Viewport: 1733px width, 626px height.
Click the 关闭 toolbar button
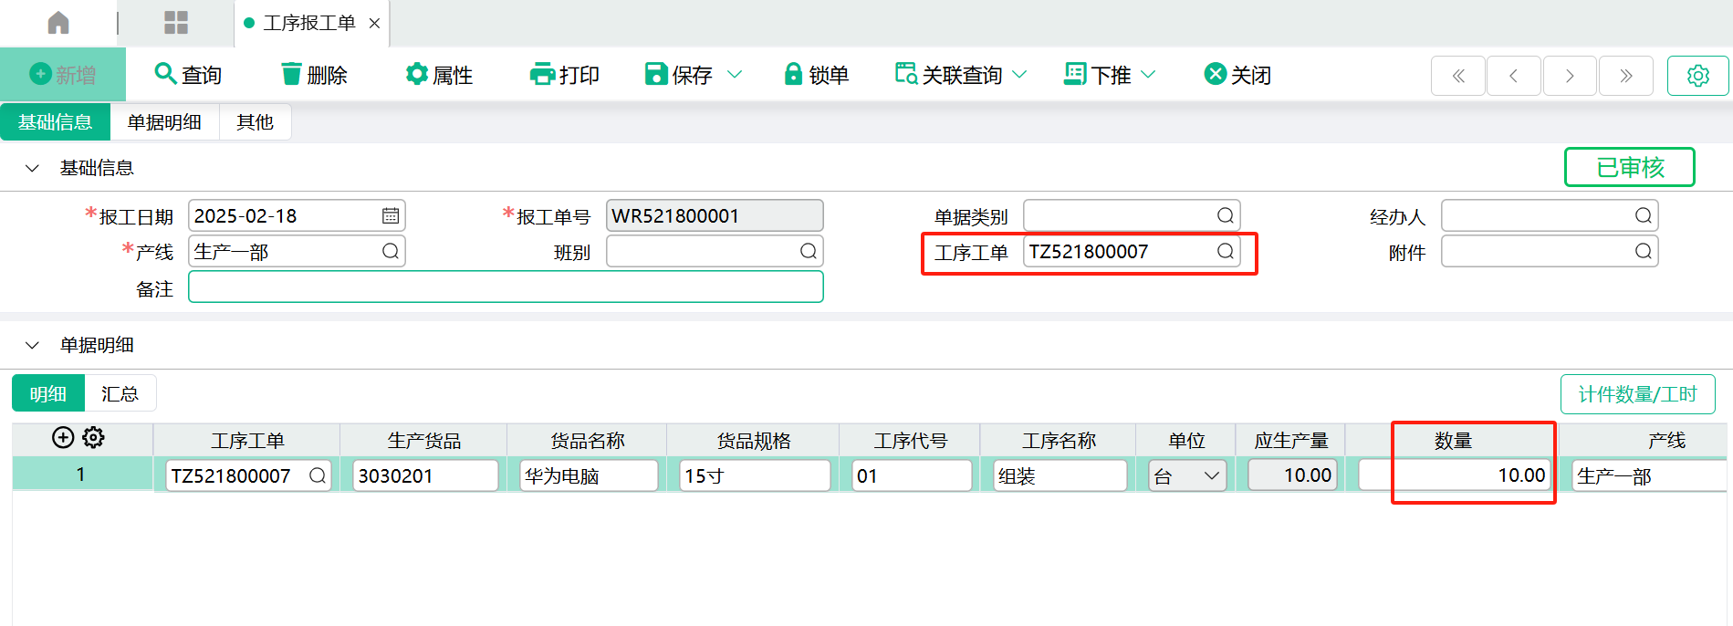(1238, 75)
